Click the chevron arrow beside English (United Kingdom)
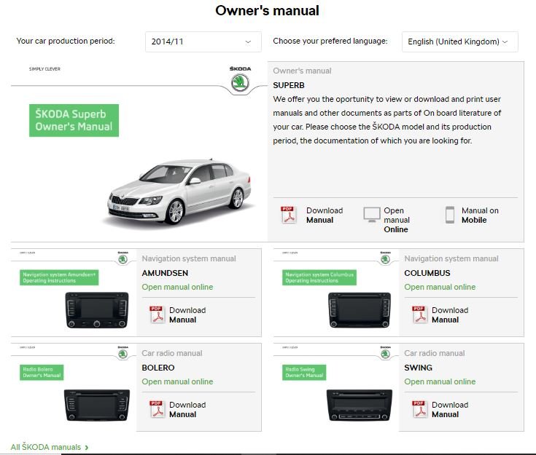 pos(505,41)
